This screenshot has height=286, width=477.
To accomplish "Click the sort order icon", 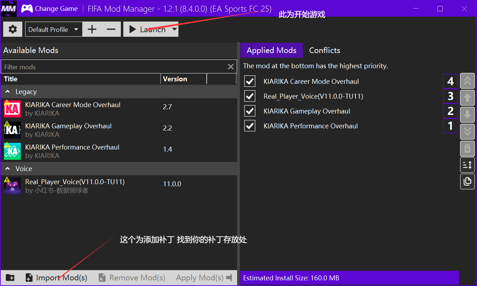I will 467,165.
